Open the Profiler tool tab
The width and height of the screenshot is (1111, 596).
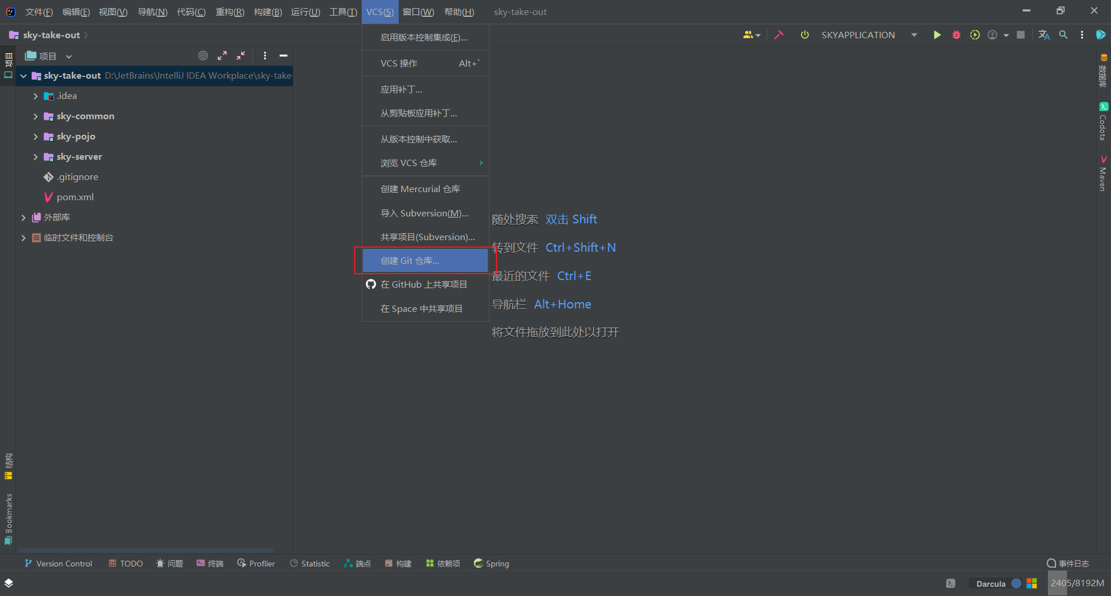(x=256, y=564)
